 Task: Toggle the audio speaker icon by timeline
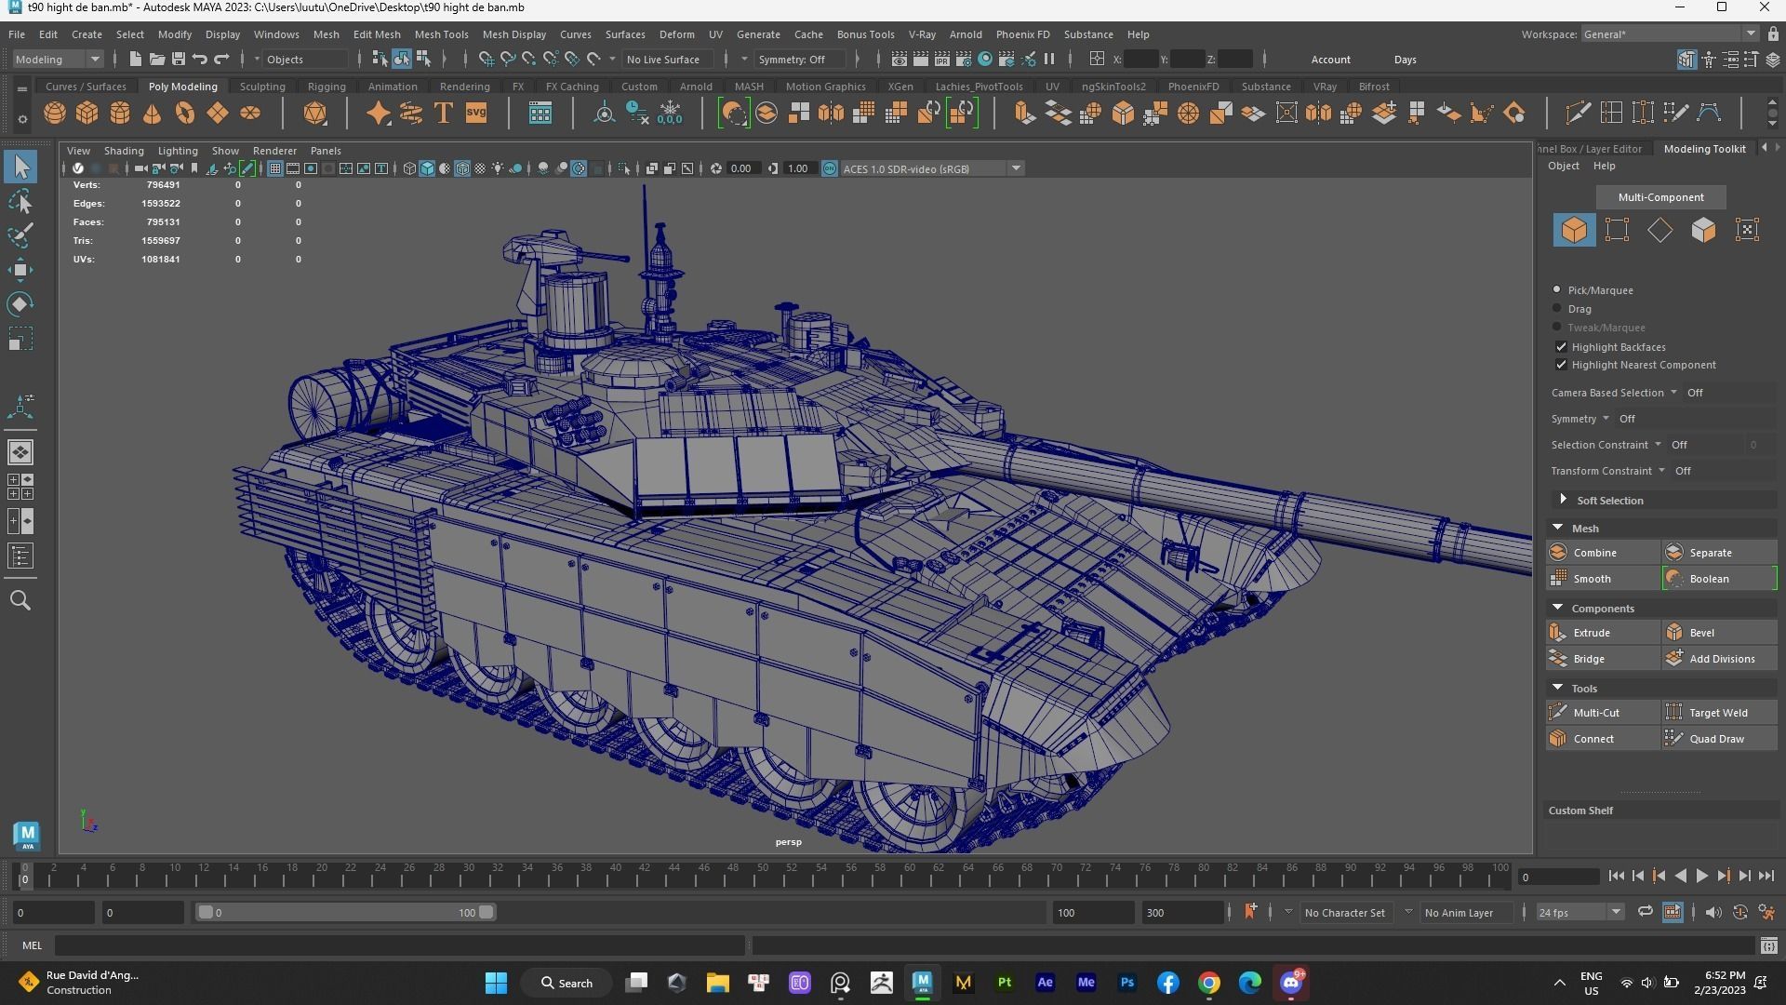[1713, 912]
